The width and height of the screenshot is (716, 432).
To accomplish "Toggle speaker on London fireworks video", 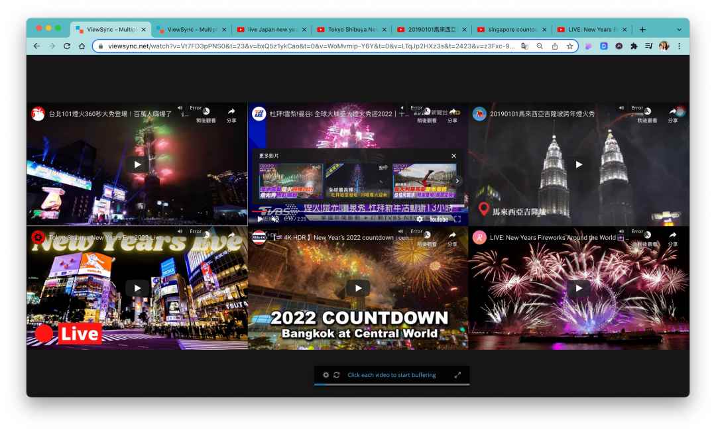I will pyautogui.click(x=622, y=232).
